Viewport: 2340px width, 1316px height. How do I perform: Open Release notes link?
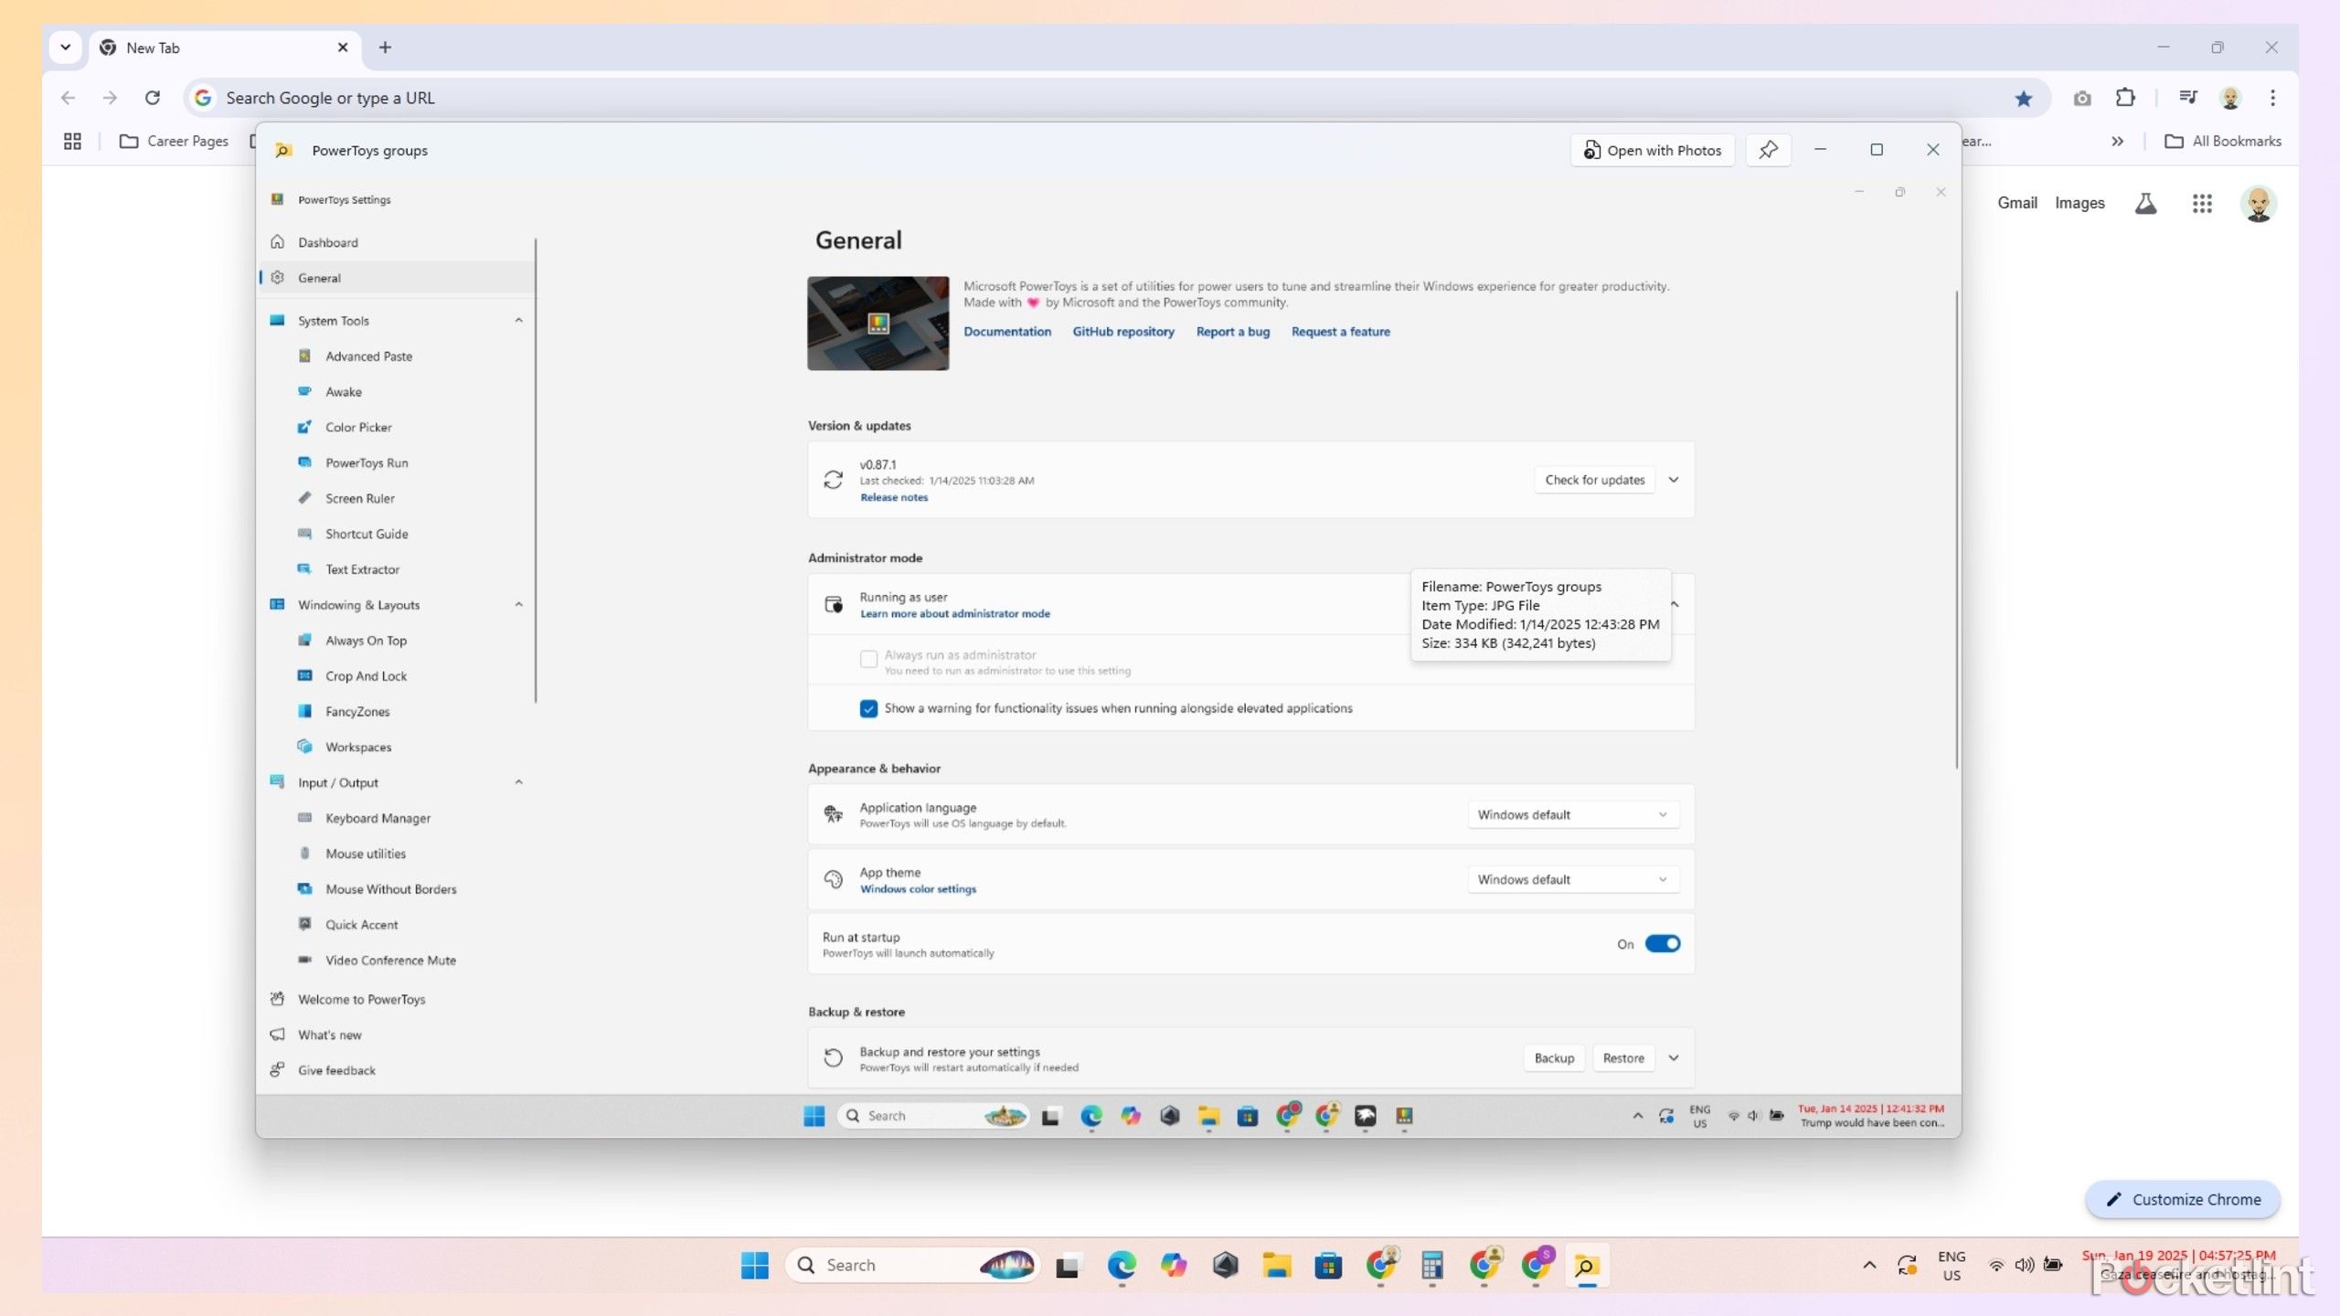coord(893,498)
